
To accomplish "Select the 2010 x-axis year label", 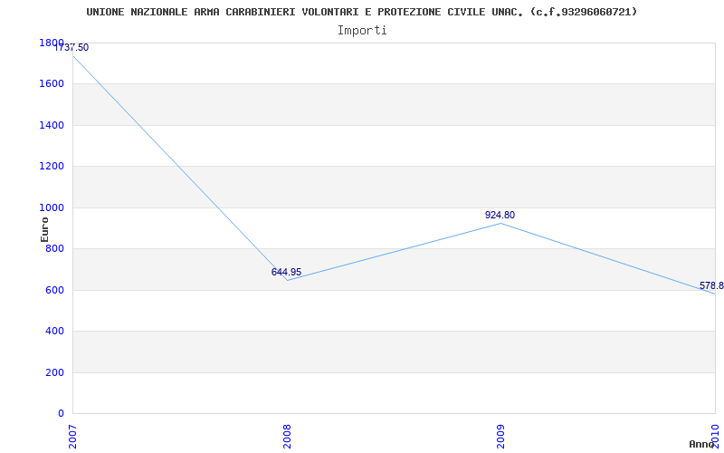I will pyautogui.click(x=715, y=433).
